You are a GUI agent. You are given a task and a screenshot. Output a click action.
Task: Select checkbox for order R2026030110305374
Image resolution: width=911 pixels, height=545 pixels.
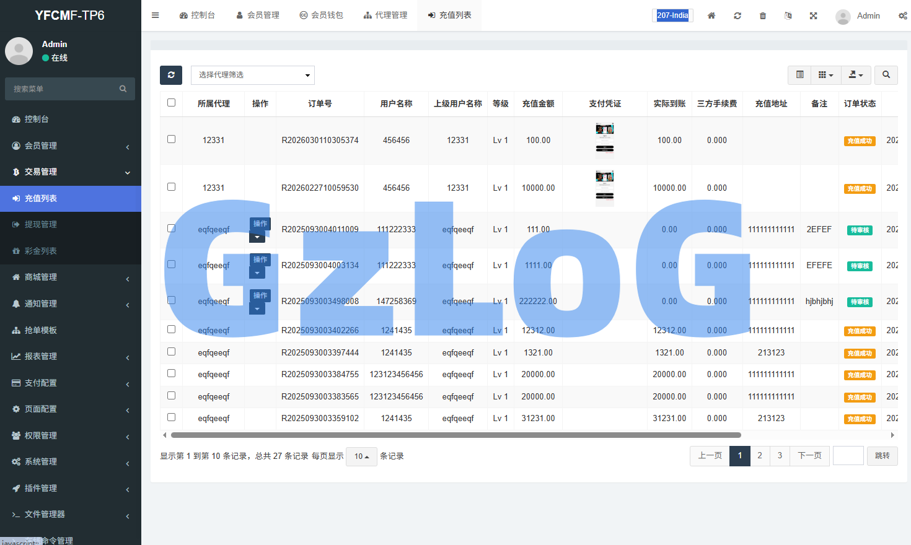(172, 139)
